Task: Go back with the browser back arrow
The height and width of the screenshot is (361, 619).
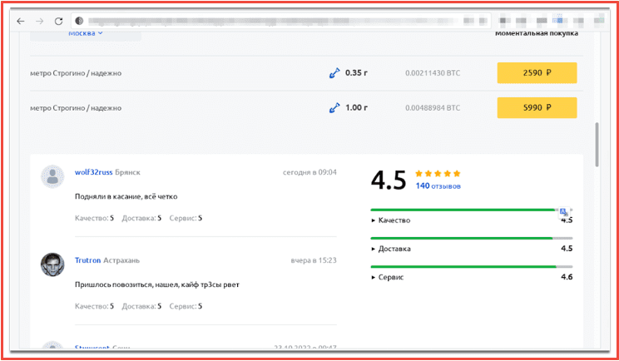Action: 21,22
